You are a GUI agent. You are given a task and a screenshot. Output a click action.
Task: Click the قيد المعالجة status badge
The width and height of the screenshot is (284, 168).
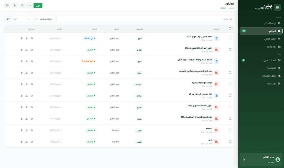(x=88, y=61)
